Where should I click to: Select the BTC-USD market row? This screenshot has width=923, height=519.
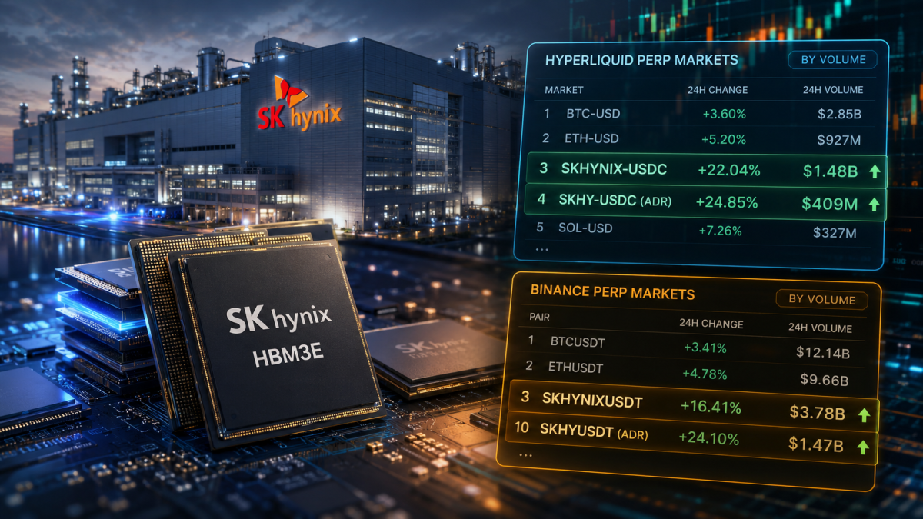click(x=701, y=114)
